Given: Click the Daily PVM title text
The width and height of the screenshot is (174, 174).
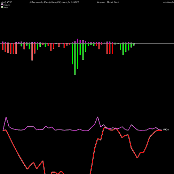Looking at the screenshot, I should pyautogui.click(x=7, y=2).
